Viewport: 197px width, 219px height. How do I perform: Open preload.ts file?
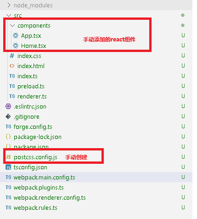(x=31, y=86)
